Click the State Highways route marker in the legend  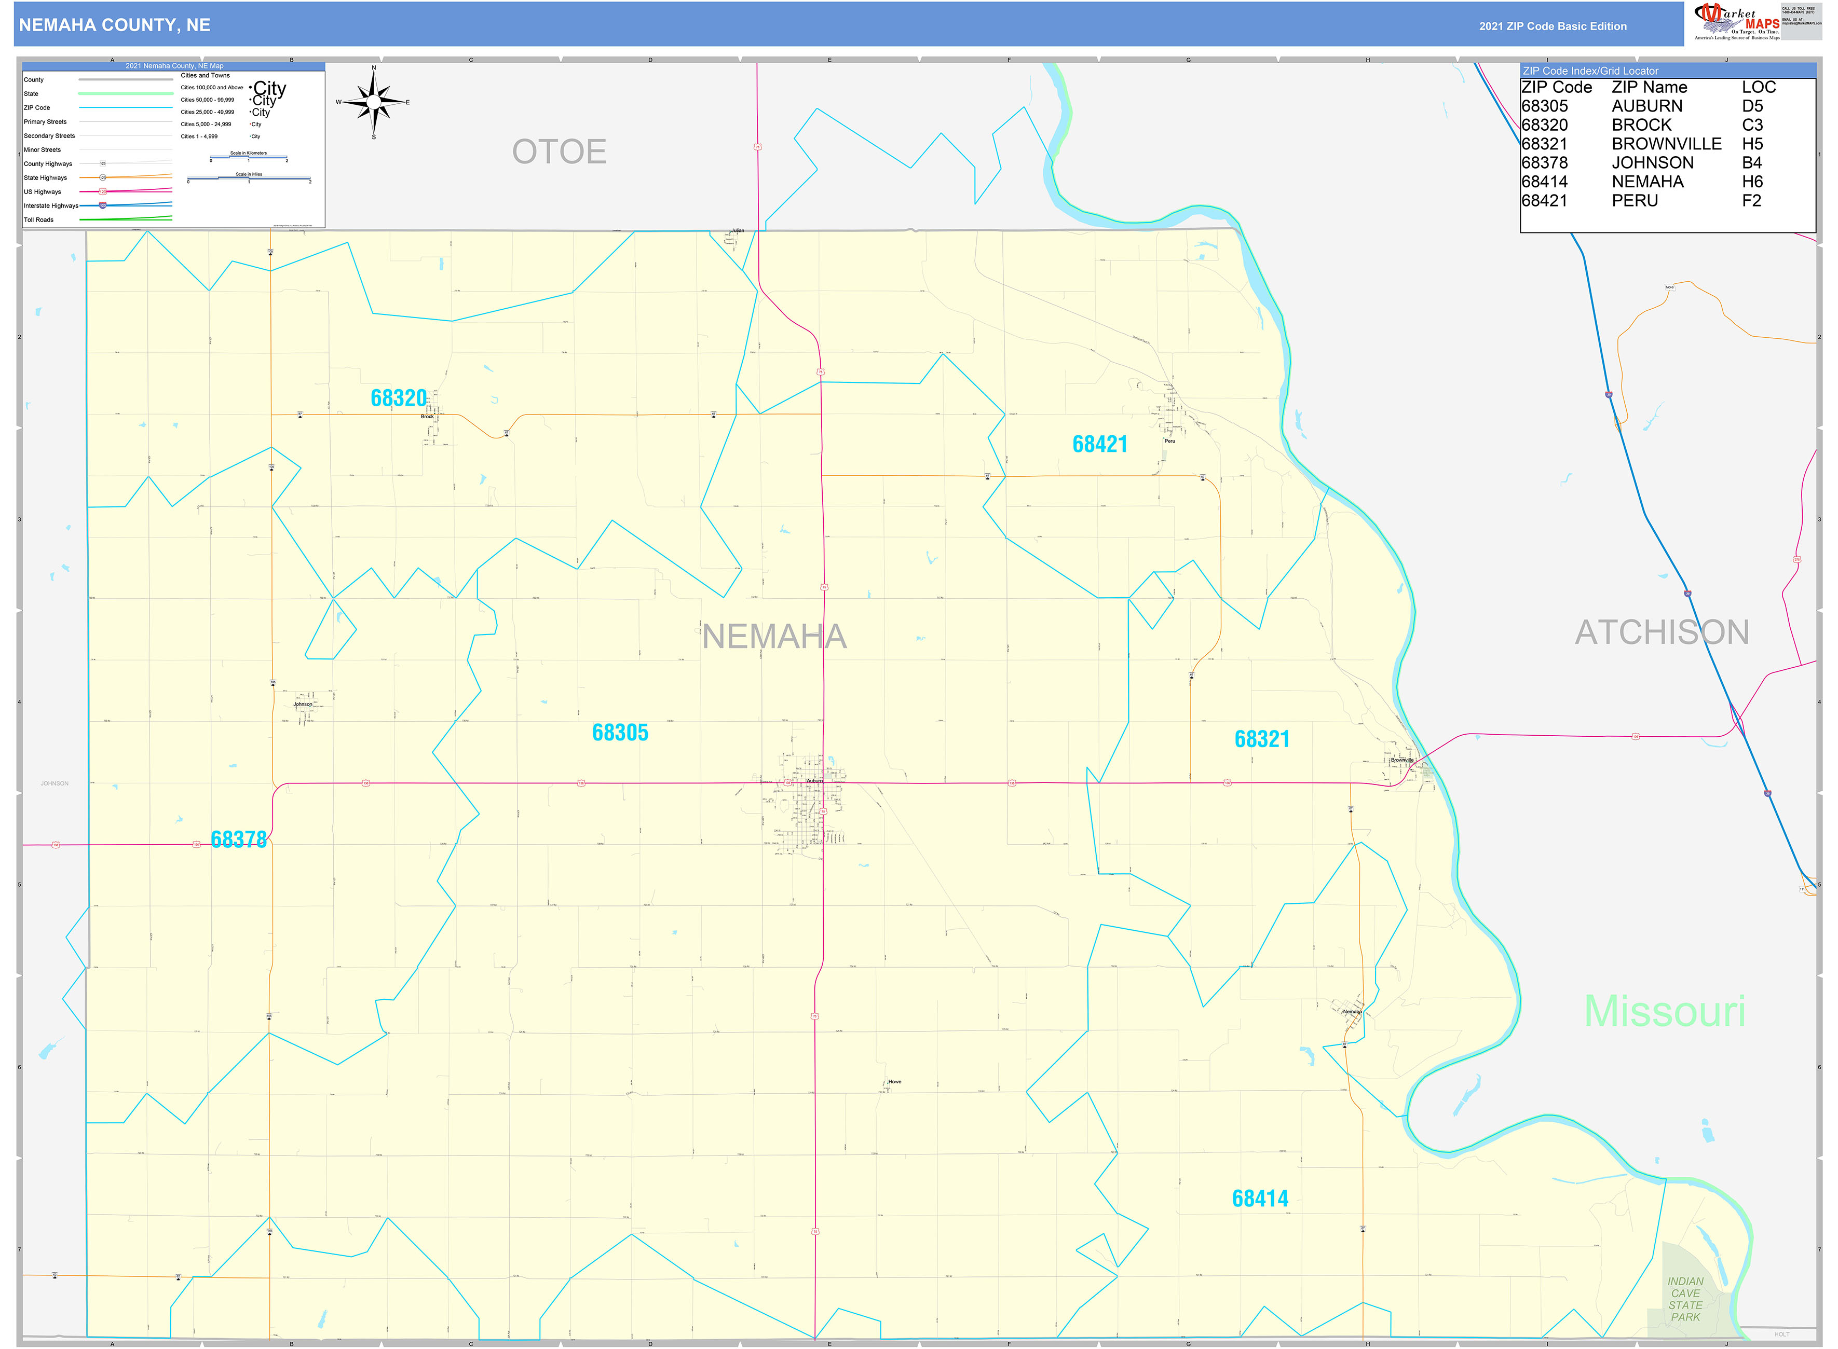pyautogui.click(x=103, y=178)
